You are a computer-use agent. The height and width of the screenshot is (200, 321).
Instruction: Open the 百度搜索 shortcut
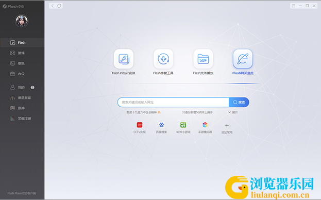(x=161, y=127)
